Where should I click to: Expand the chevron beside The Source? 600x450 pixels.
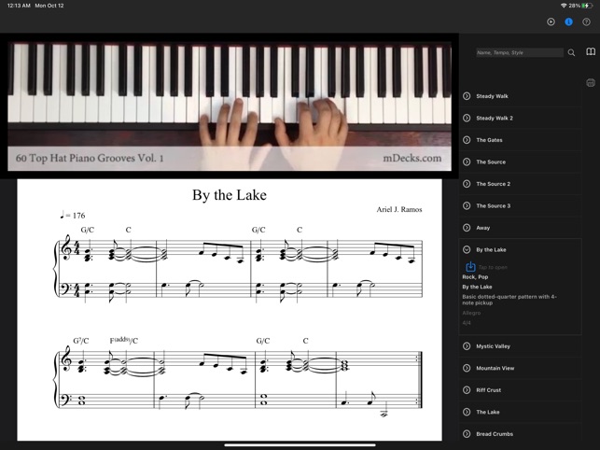pyautogui.click(x=467, y=162)
